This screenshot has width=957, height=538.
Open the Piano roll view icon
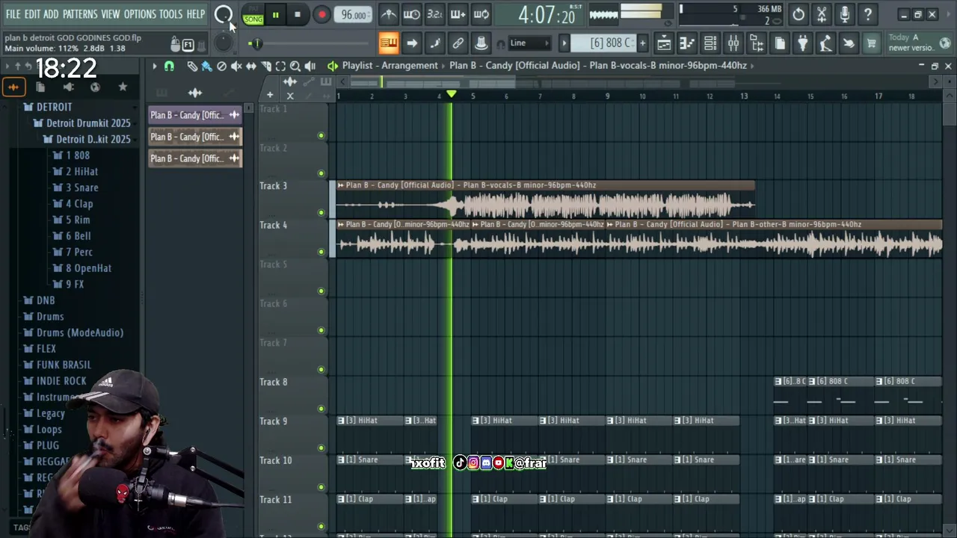click(687, 43)
